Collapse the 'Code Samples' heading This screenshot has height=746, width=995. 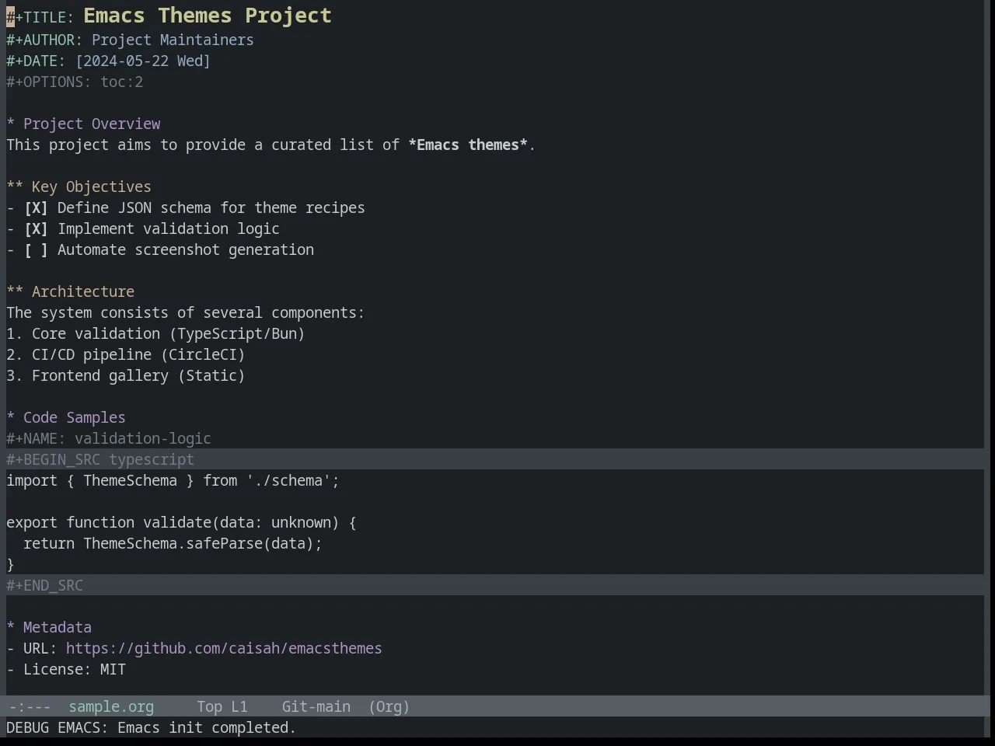(x=66, y=417)
